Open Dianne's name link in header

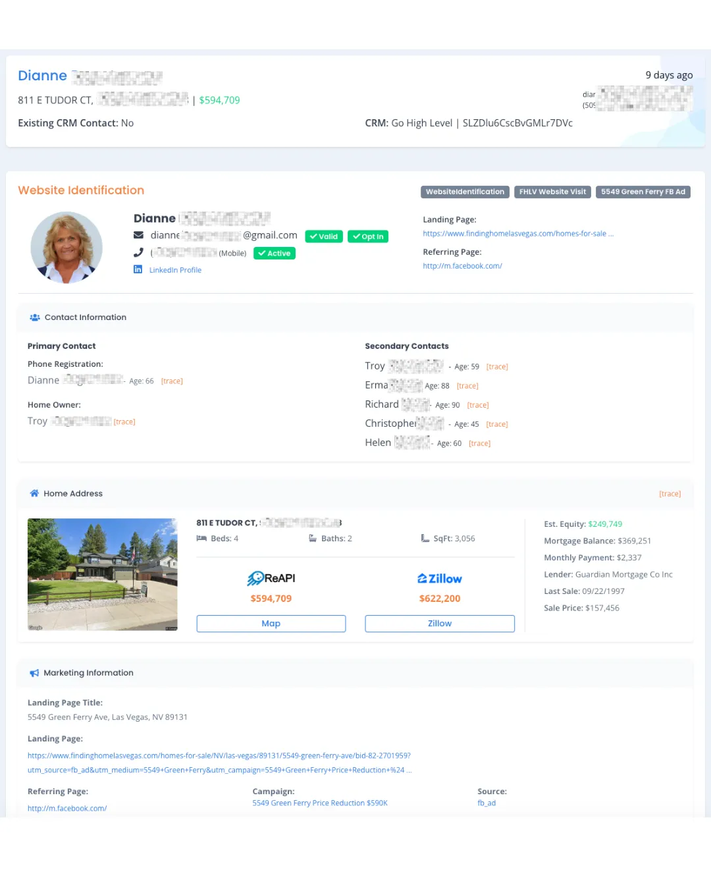(42, 76)
